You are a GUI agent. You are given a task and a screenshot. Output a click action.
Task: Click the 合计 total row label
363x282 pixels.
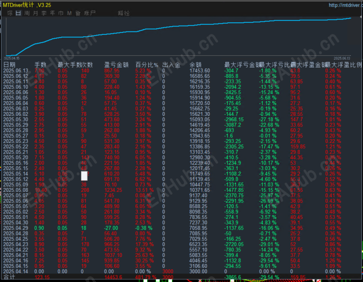(x=9, y=277)
